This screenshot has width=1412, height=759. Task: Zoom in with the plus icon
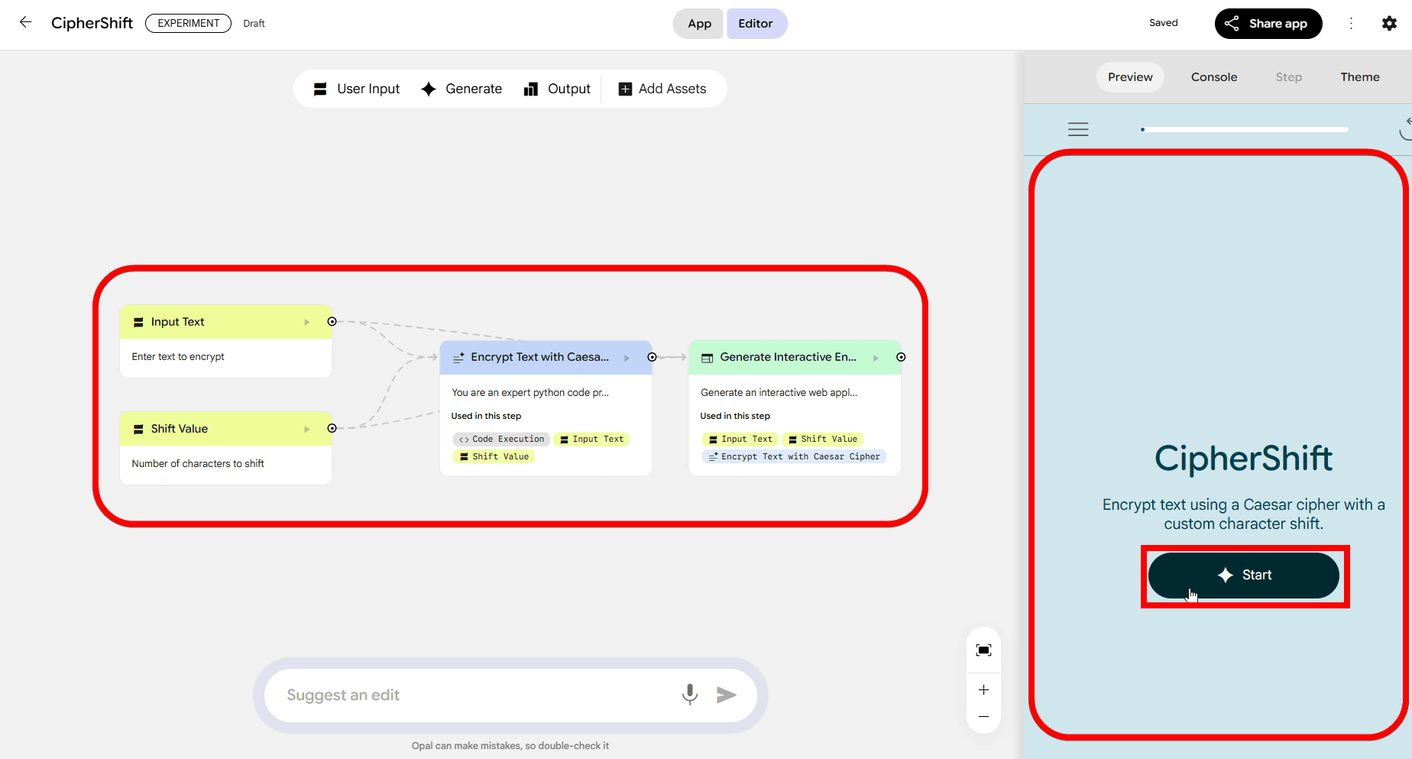(x=983, y=689)
